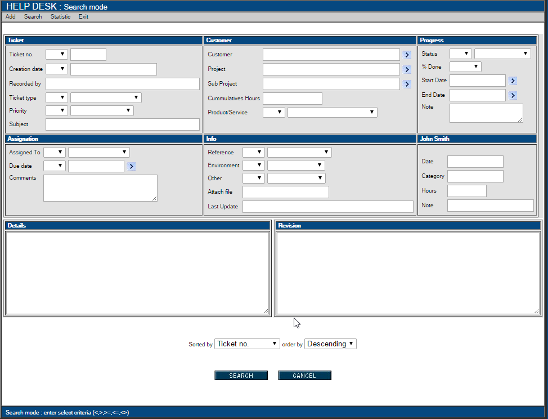Click the Progress Note text area
Image resolution: width=548 pixels, height=419 pixels.
pos(486,113)
